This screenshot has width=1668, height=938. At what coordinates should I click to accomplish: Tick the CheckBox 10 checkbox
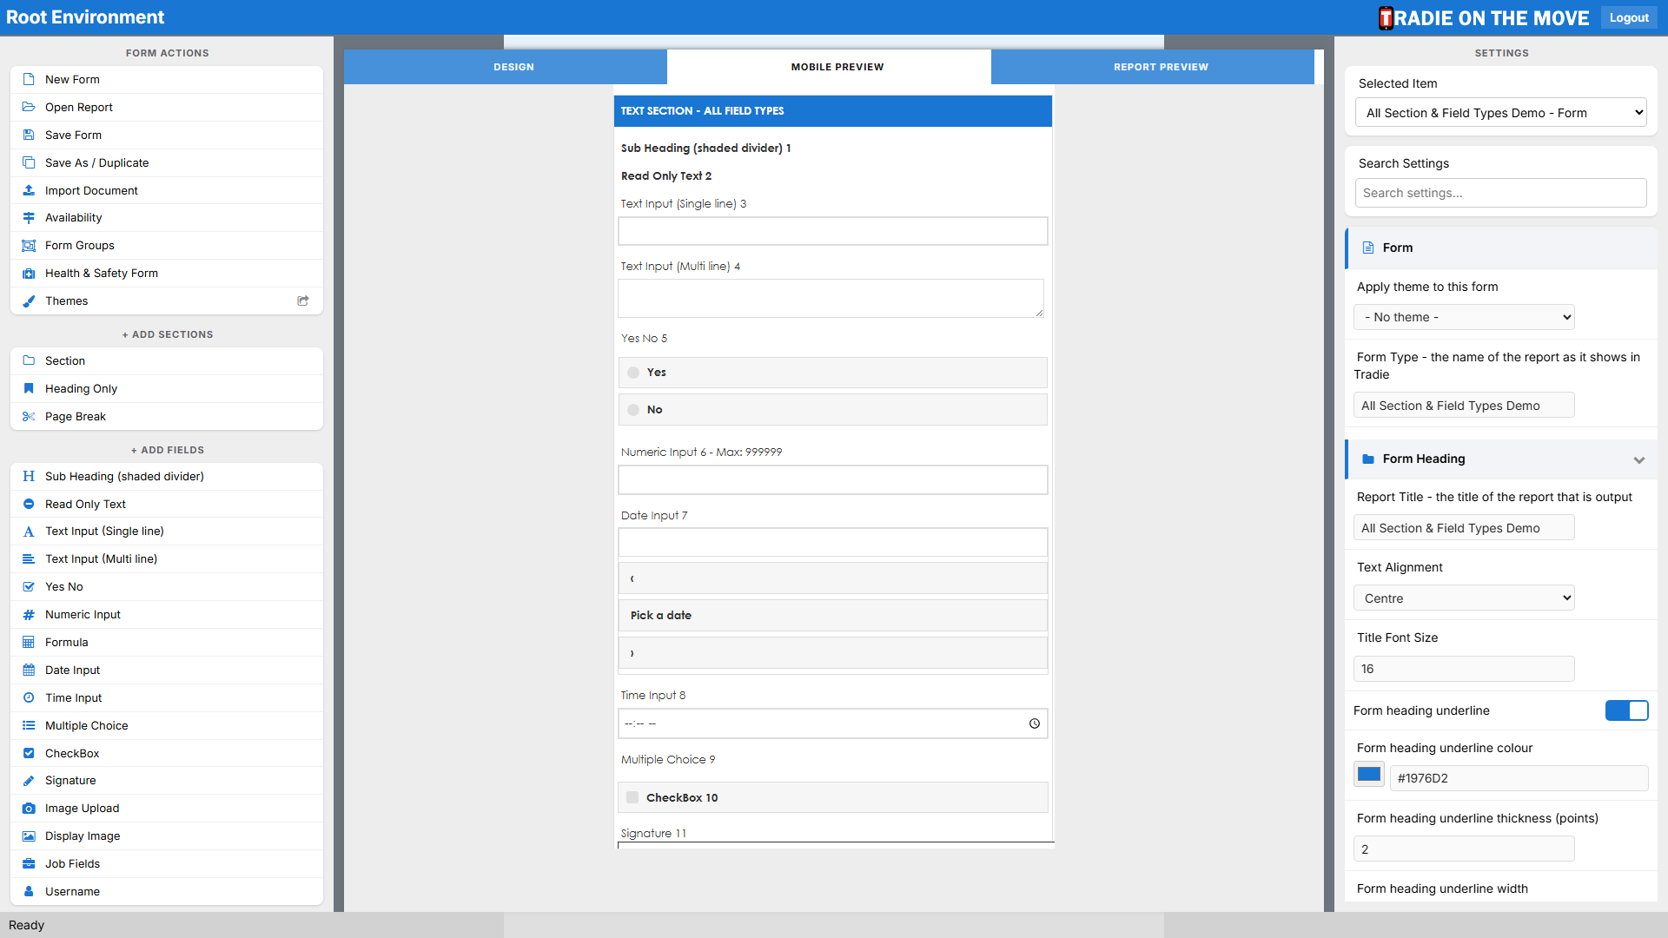click(632, 797)
